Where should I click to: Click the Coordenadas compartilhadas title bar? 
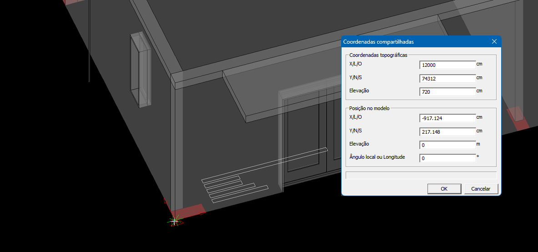click(x=409, y=42)
